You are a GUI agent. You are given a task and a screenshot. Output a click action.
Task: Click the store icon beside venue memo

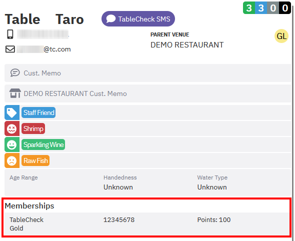click(15, 93)
